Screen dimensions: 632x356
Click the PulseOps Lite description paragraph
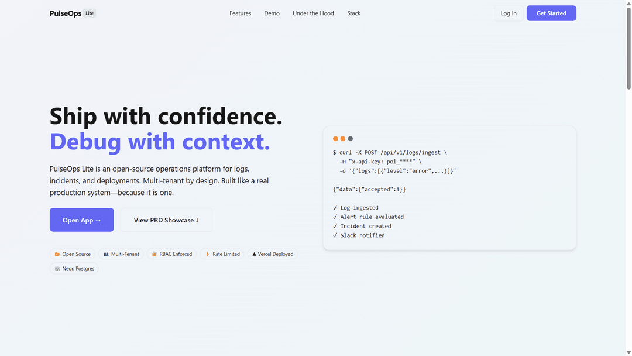[x=159, y=180]
